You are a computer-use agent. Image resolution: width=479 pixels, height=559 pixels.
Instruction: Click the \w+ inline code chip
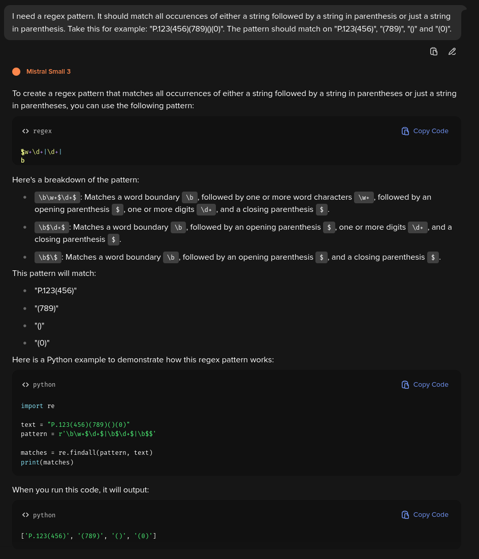[x=364, y=197]
